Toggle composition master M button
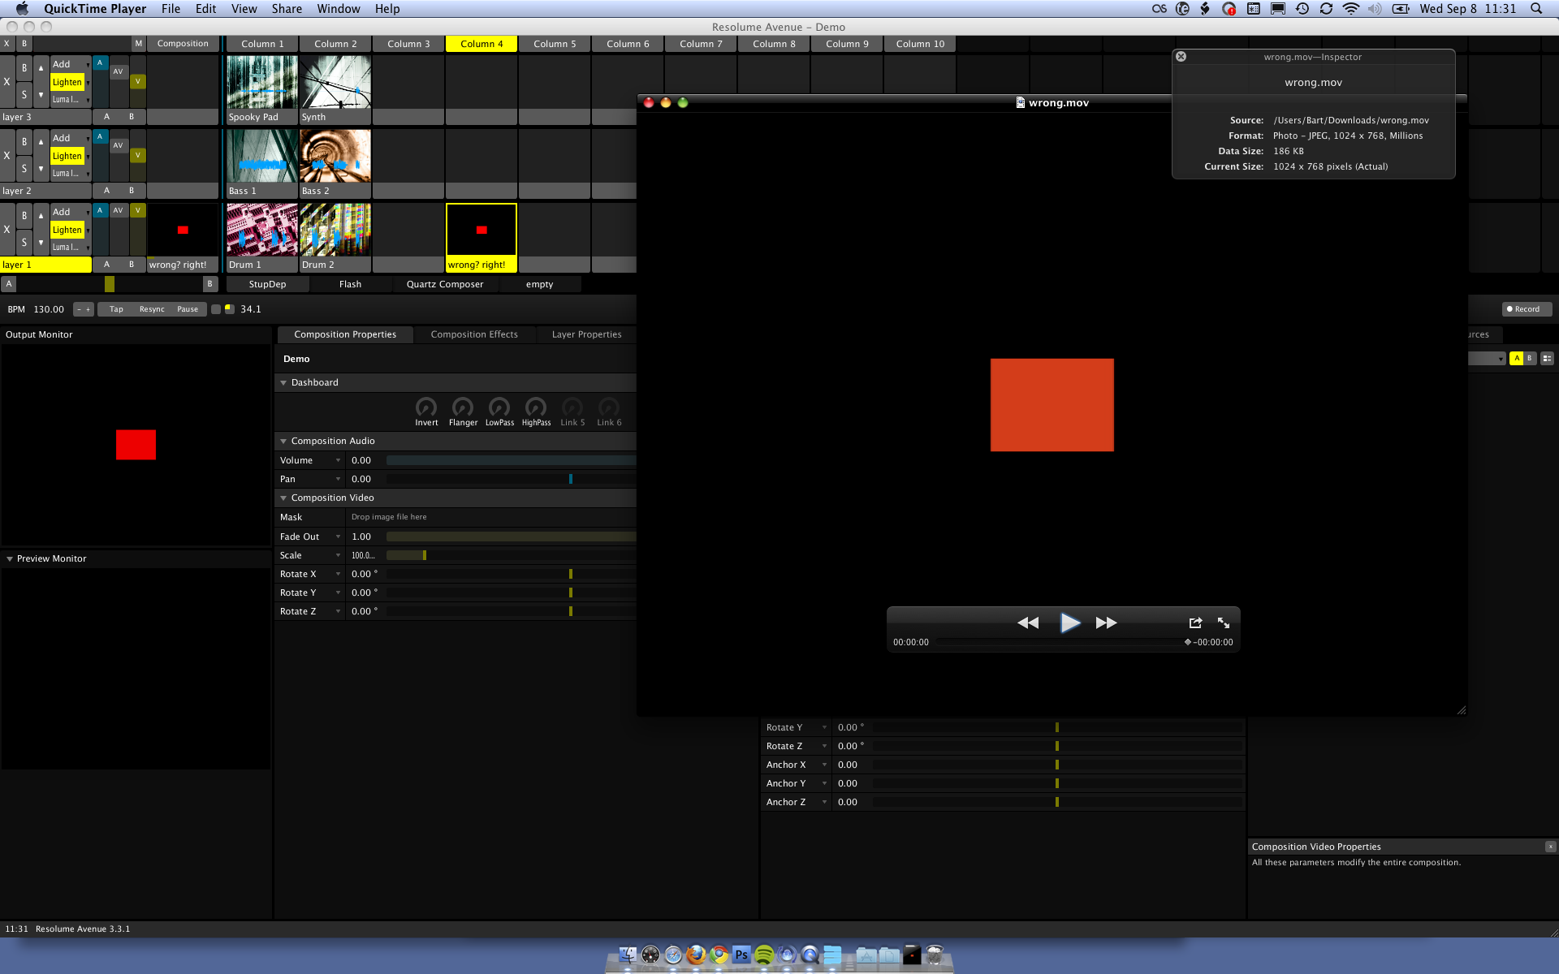Screen dimensions: 1559x974 pos(138,44)
